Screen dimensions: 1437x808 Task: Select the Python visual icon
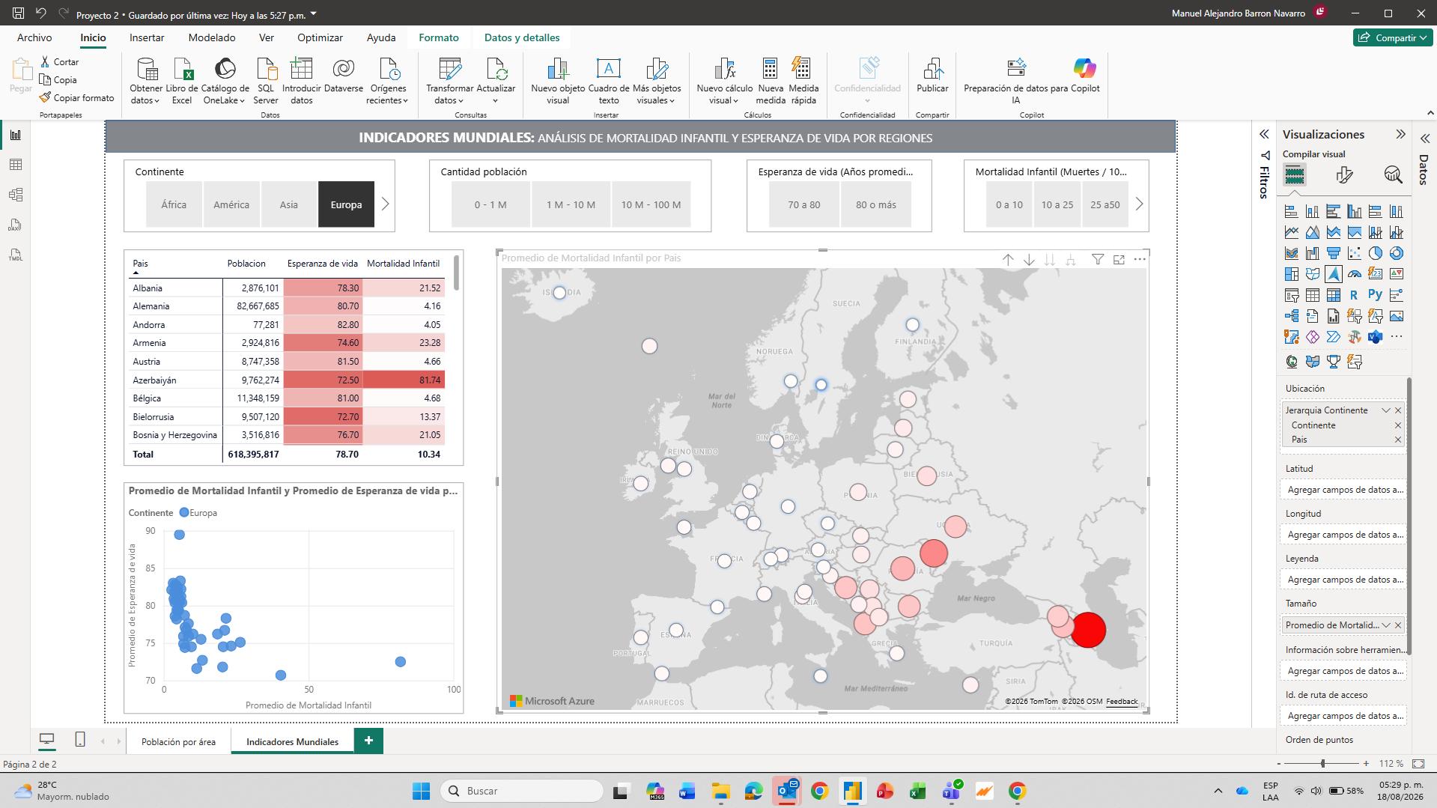(1375, 295)
